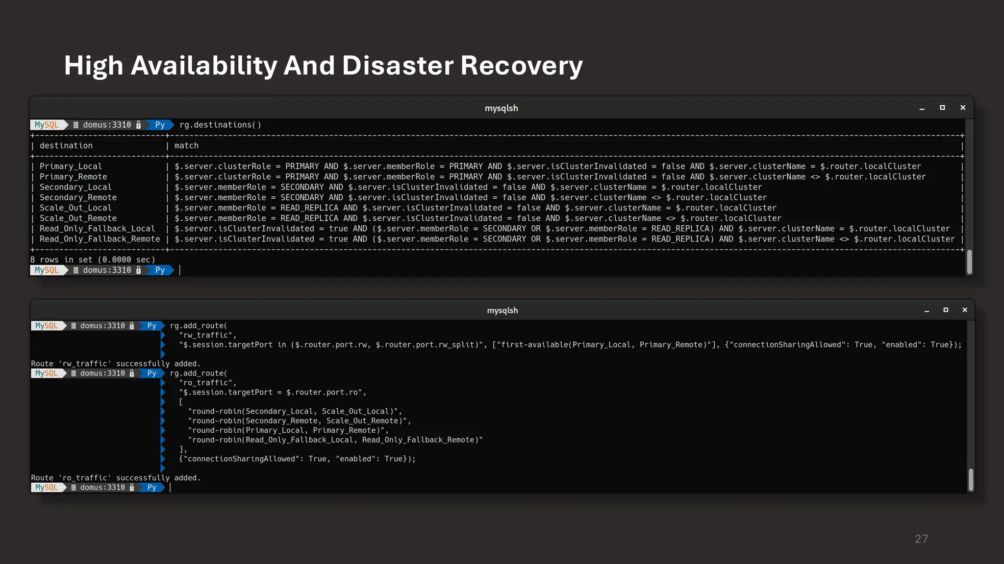The image size is (1004, 564).
Task: Click the scrollbar thumb in the add_route terminal
Action: [971, 480]
